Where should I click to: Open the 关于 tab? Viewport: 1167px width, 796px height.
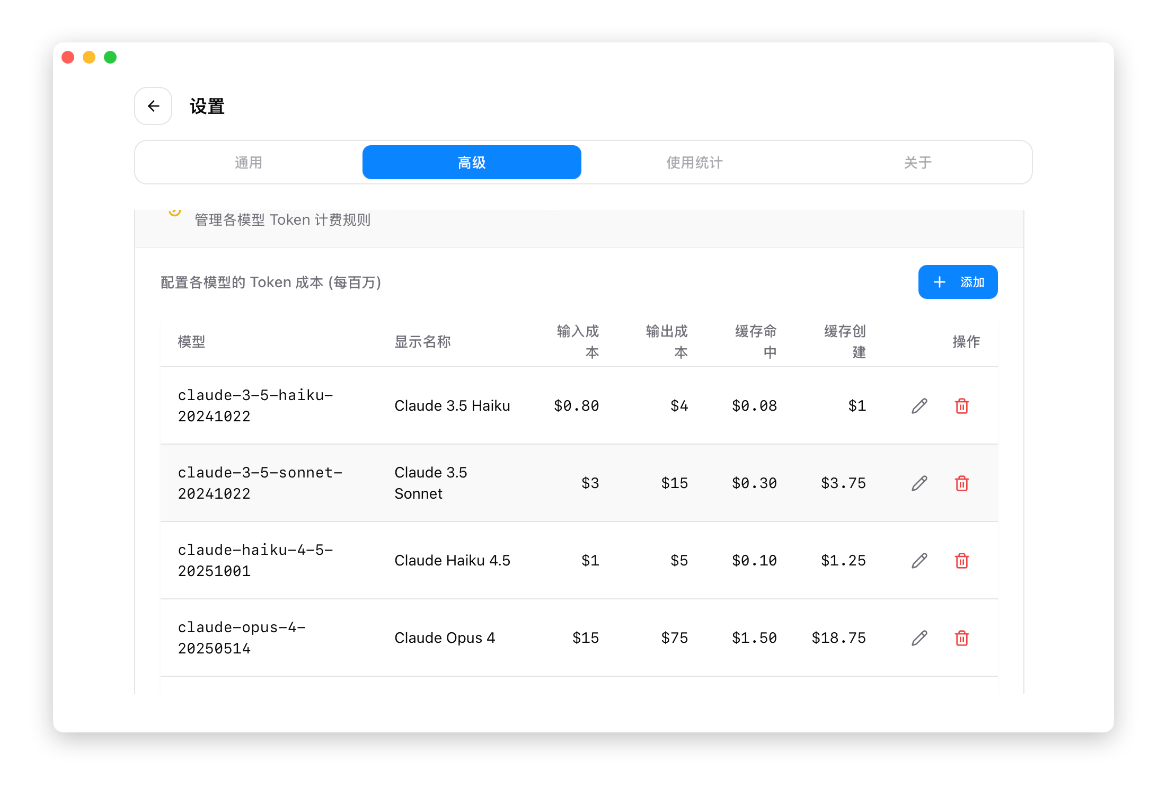[918, 162]
